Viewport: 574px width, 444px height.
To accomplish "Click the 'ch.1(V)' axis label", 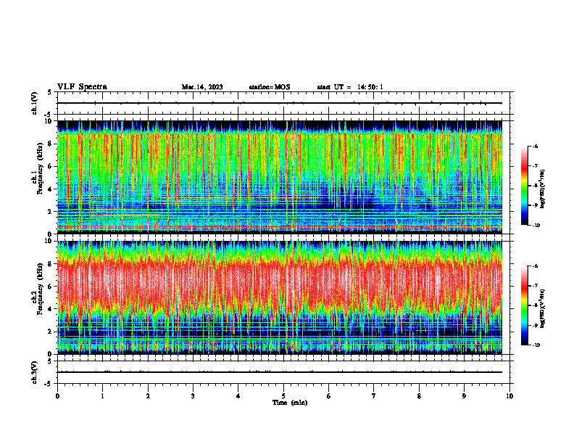I will click(x=35, y=103).
